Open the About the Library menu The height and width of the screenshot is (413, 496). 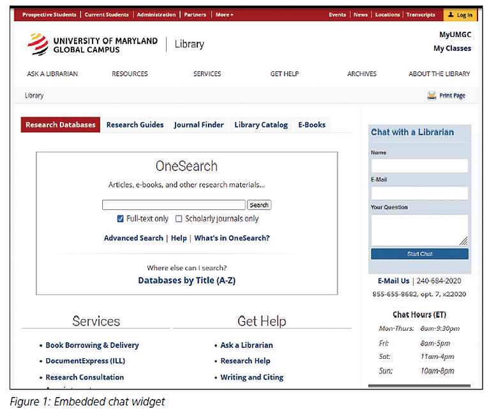(x=439, y=73)
